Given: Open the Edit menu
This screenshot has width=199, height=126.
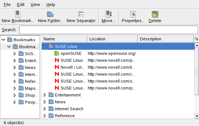Looking at the screenshot, I should tap(21, 5).
